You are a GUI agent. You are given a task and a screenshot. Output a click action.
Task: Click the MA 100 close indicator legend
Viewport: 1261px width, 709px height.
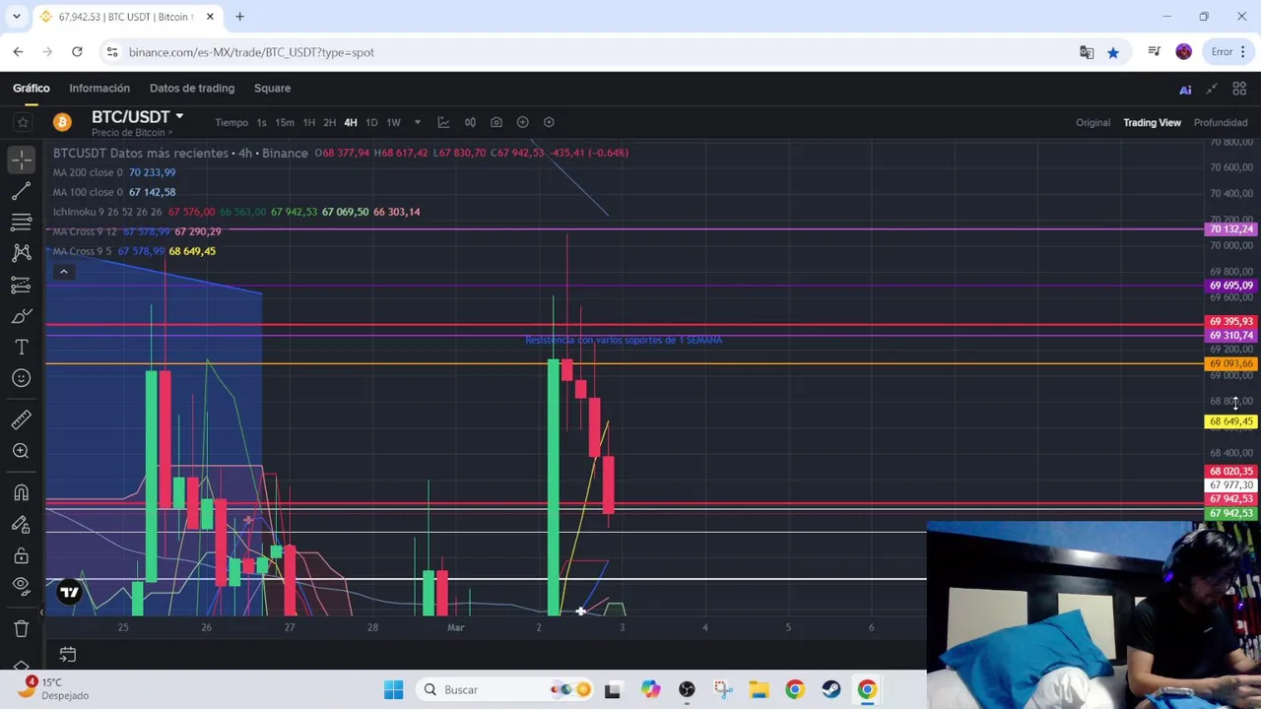(114, 192)
